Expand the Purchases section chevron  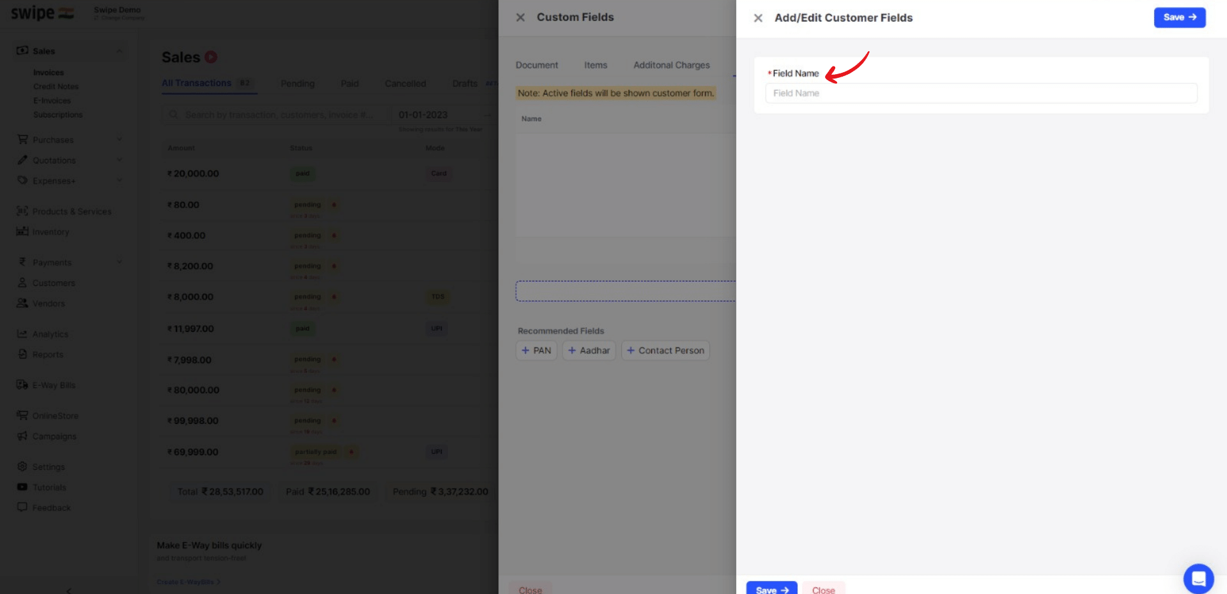pos(120,139)
